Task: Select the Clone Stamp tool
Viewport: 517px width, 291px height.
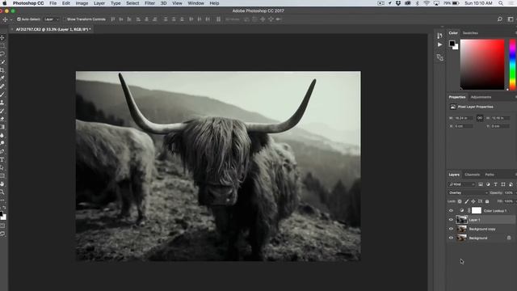Action: point(2,103)
